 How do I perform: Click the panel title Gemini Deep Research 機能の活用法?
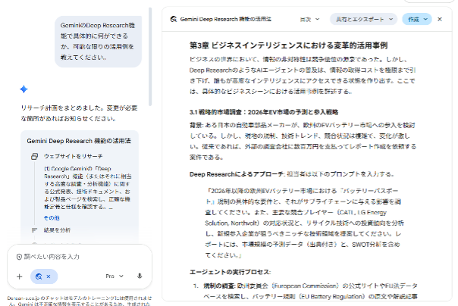tap(226, 19)
